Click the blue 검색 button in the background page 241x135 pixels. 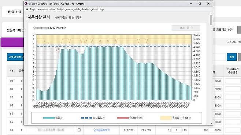(231, 57)
